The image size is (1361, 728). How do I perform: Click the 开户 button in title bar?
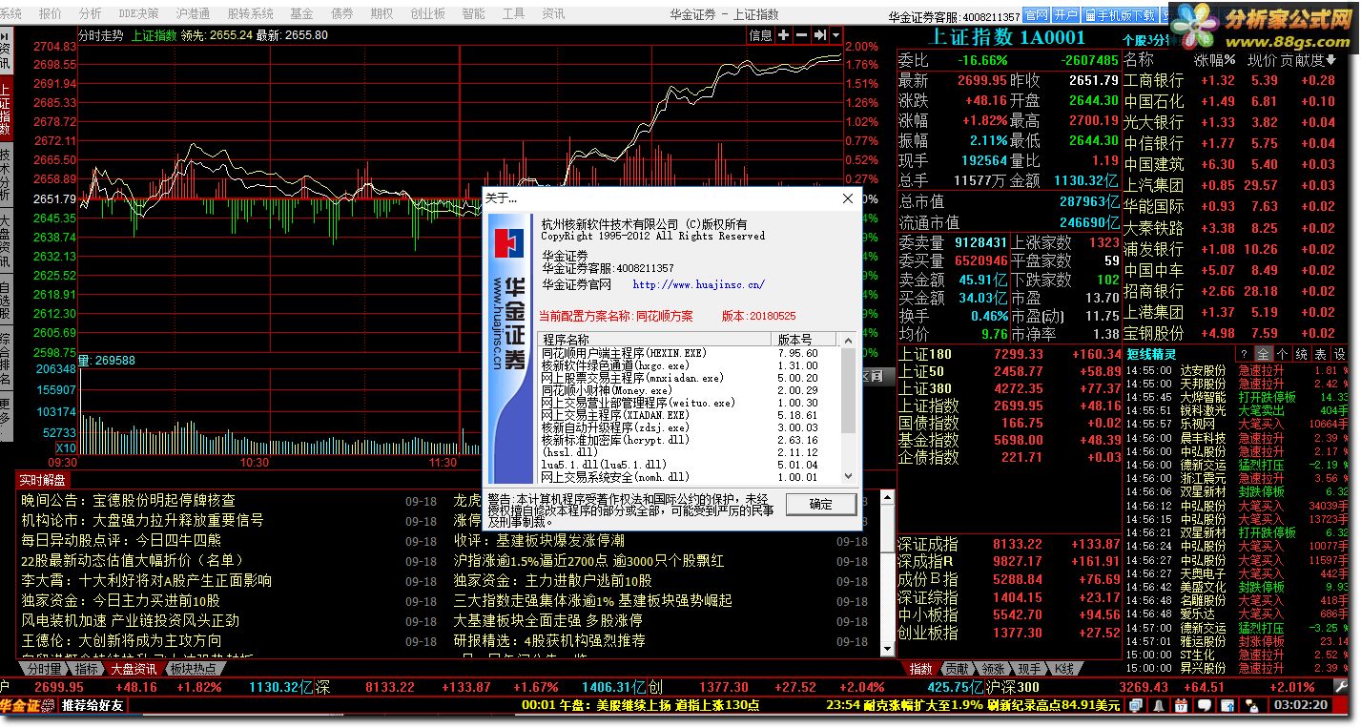(x=1066, y=15)
